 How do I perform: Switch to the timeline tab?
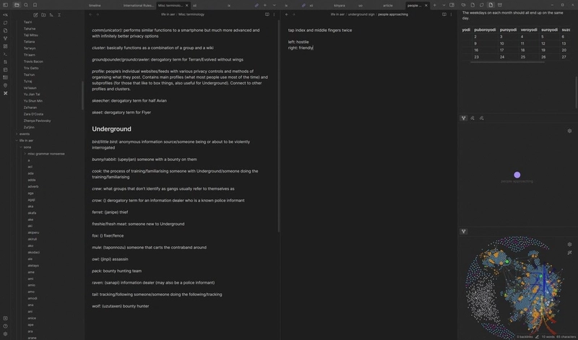pyautogui.click(x=95, y=6)
